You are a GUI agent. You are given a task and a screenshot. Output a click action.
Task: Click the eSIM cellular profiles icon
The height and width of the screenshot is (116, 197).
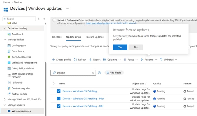pos(9,75)
